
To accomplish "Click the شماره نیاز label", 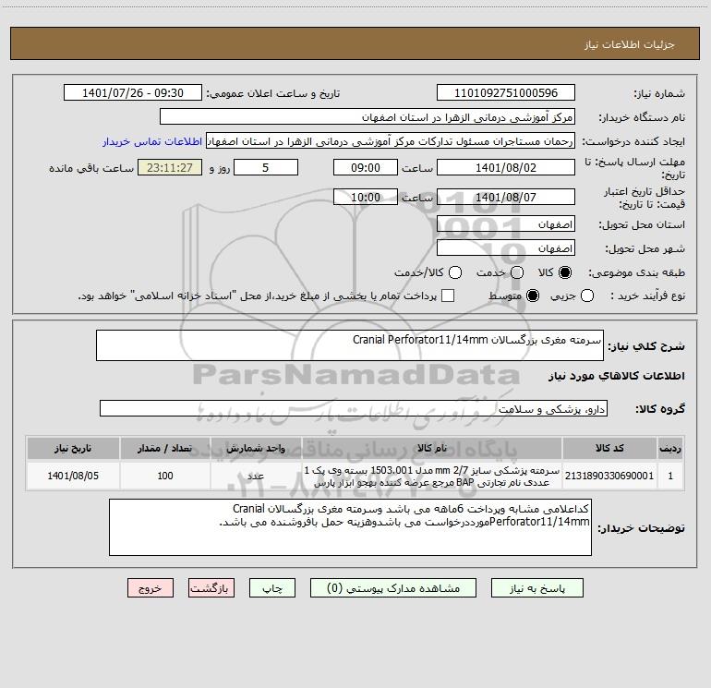I will (659, 94).
